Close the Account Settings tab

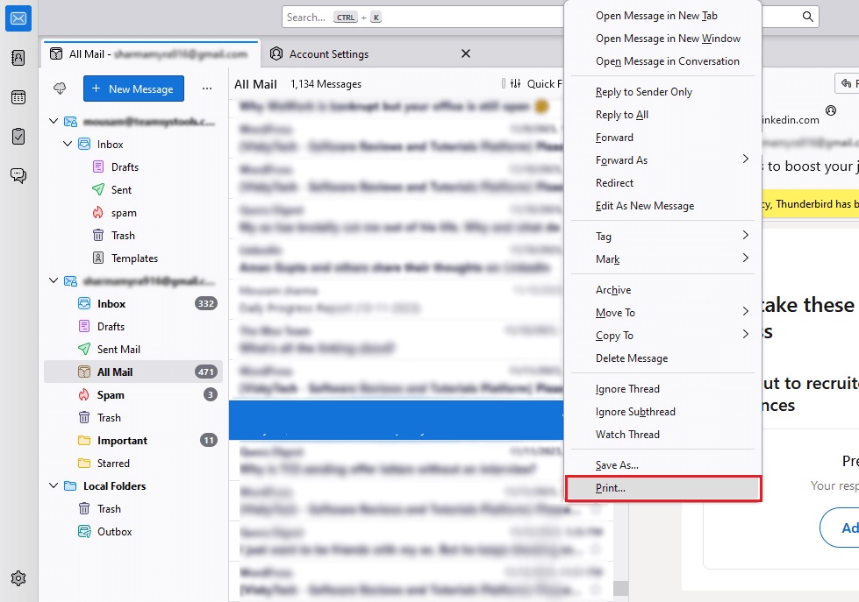click(x=466, y=53)
